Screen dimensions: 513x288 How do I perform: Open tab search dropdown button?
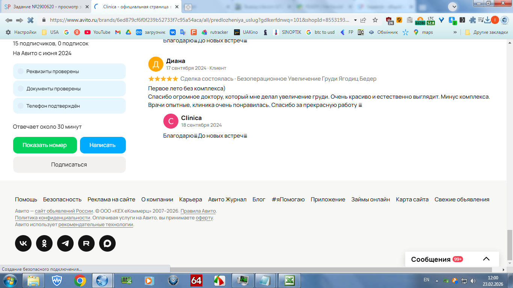(453, 7)
